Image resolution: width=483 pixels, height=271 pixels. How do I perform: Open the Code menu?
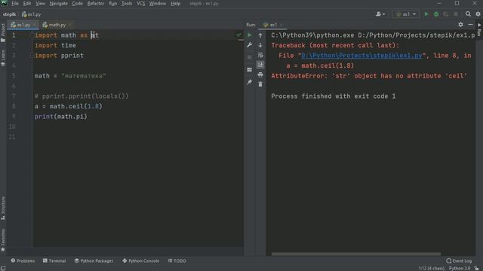(77, 4)
